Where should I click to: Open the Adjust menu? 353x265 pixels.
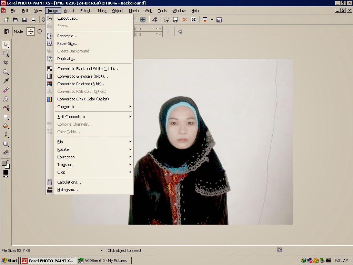tap(69, 11)
